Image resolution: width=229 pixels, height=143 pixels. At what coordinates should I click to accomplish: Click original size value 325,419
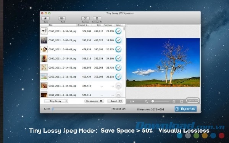pyautogui.click(x=87, y=86)
